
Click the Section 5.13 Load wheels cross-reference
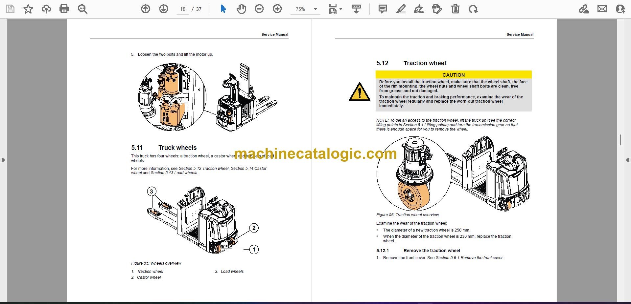[174, 173]
